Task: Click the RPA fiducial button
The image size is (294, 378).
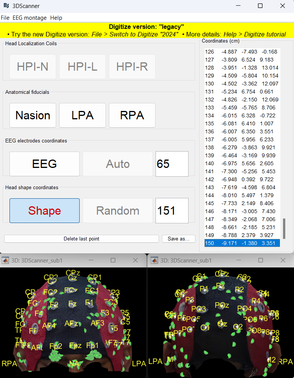Action: [132, 115]
